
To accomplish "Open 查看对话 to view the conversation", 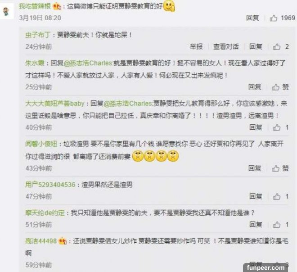I will coord(226,46).
